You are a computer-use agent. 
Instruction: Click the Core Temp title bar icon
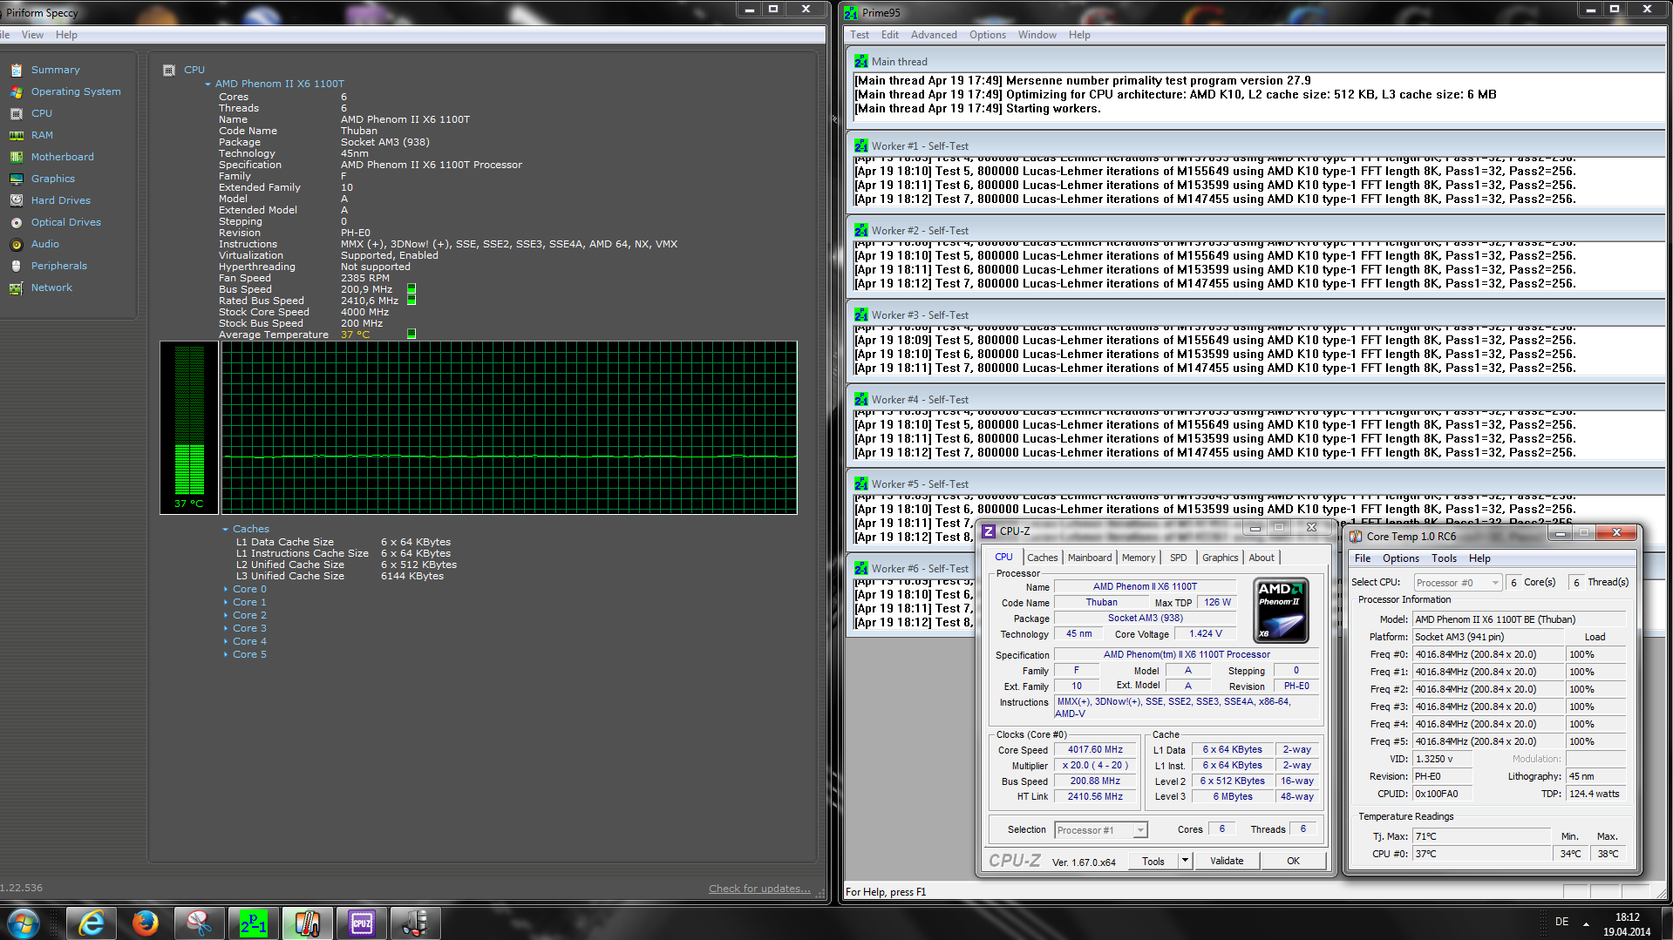pyautogui.click(x=1356, y=536)
